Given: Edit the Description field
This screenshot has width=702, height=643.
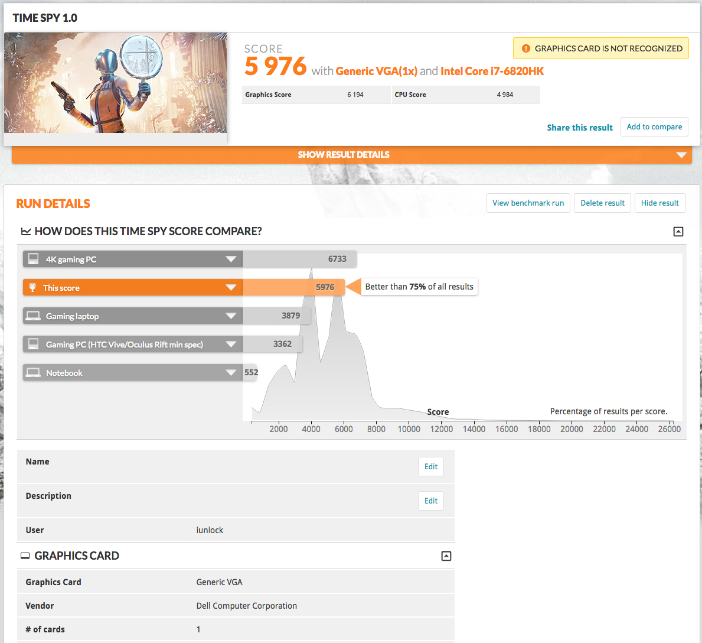Looking at the screenshot, I should click(x=430, y=501).
